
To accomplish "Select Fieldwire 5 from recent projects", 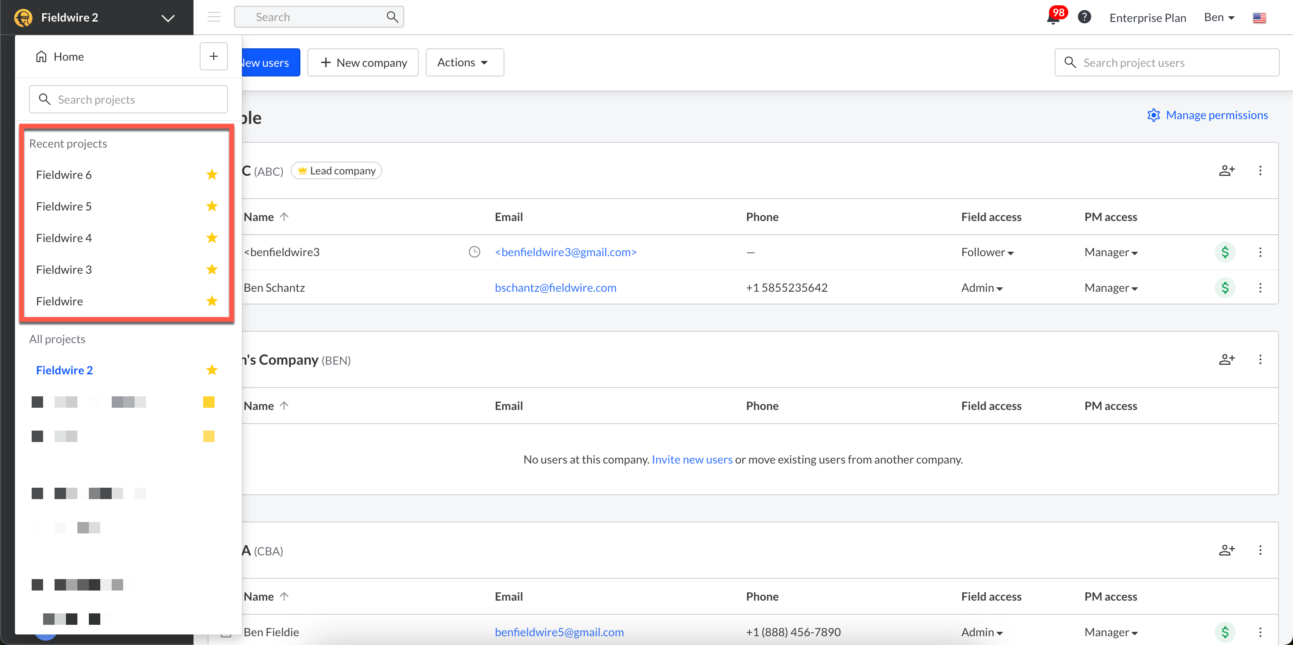I will 64,206.
